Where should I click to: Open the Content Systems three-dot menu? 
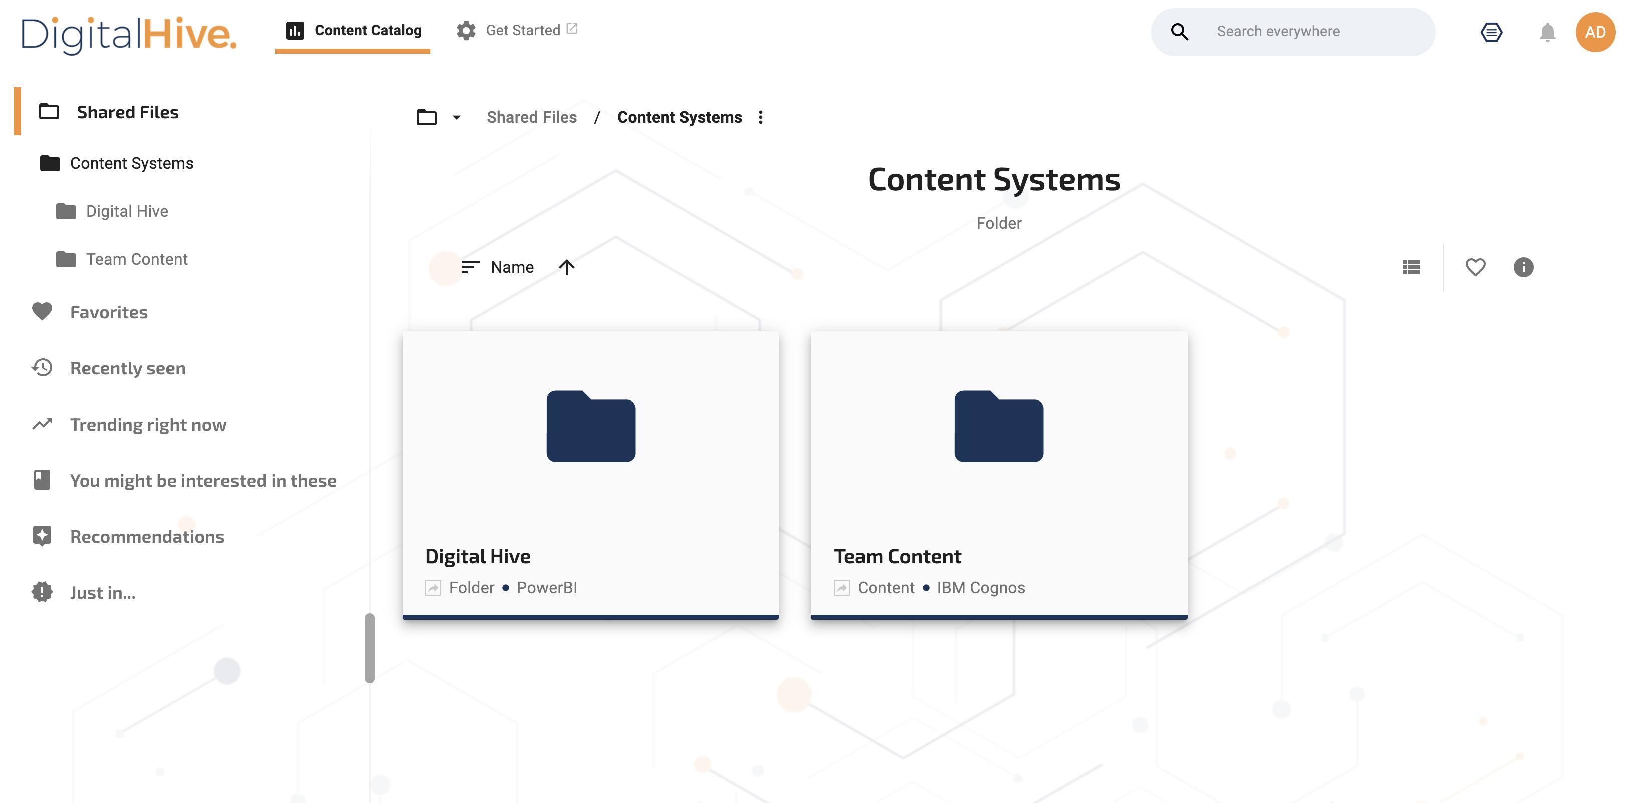(x=761, y=117)
